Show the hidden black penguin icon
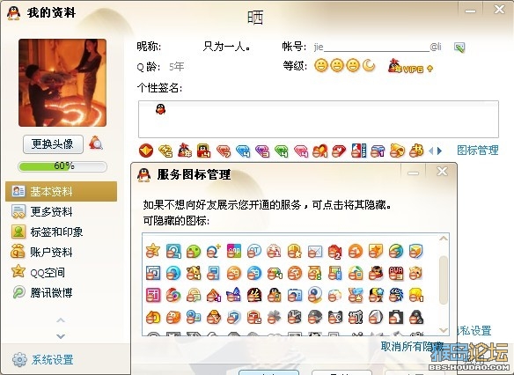 [x=416, y=317]
